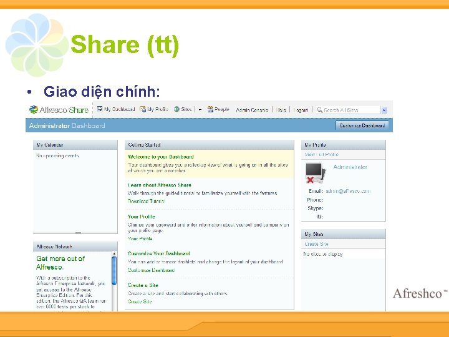Image resolution: width=449 pixels, height=337 pixels.
Task: Click the Phone field label
Action: point(315,200)
